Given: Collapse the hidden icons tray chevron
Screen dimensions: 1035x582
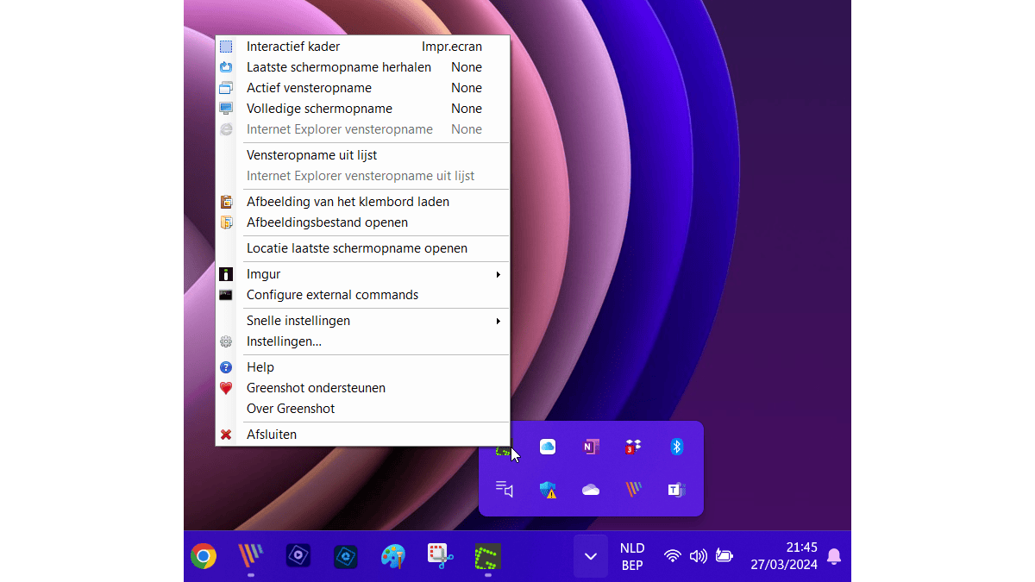Looking at the screenshot, I should coord(591,556).
